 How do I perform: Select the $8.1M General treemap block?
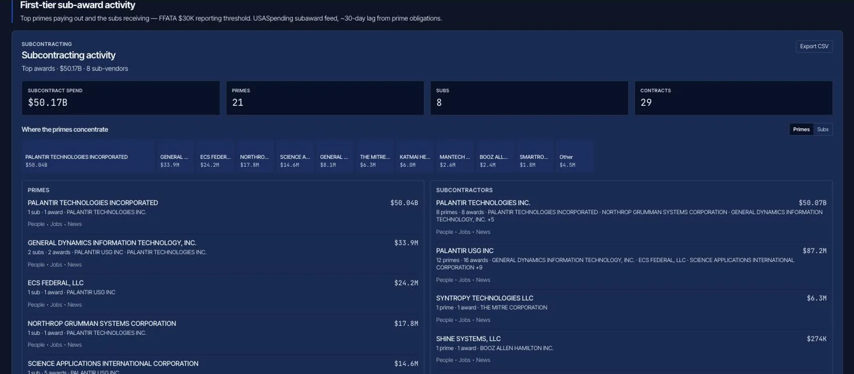335,156
